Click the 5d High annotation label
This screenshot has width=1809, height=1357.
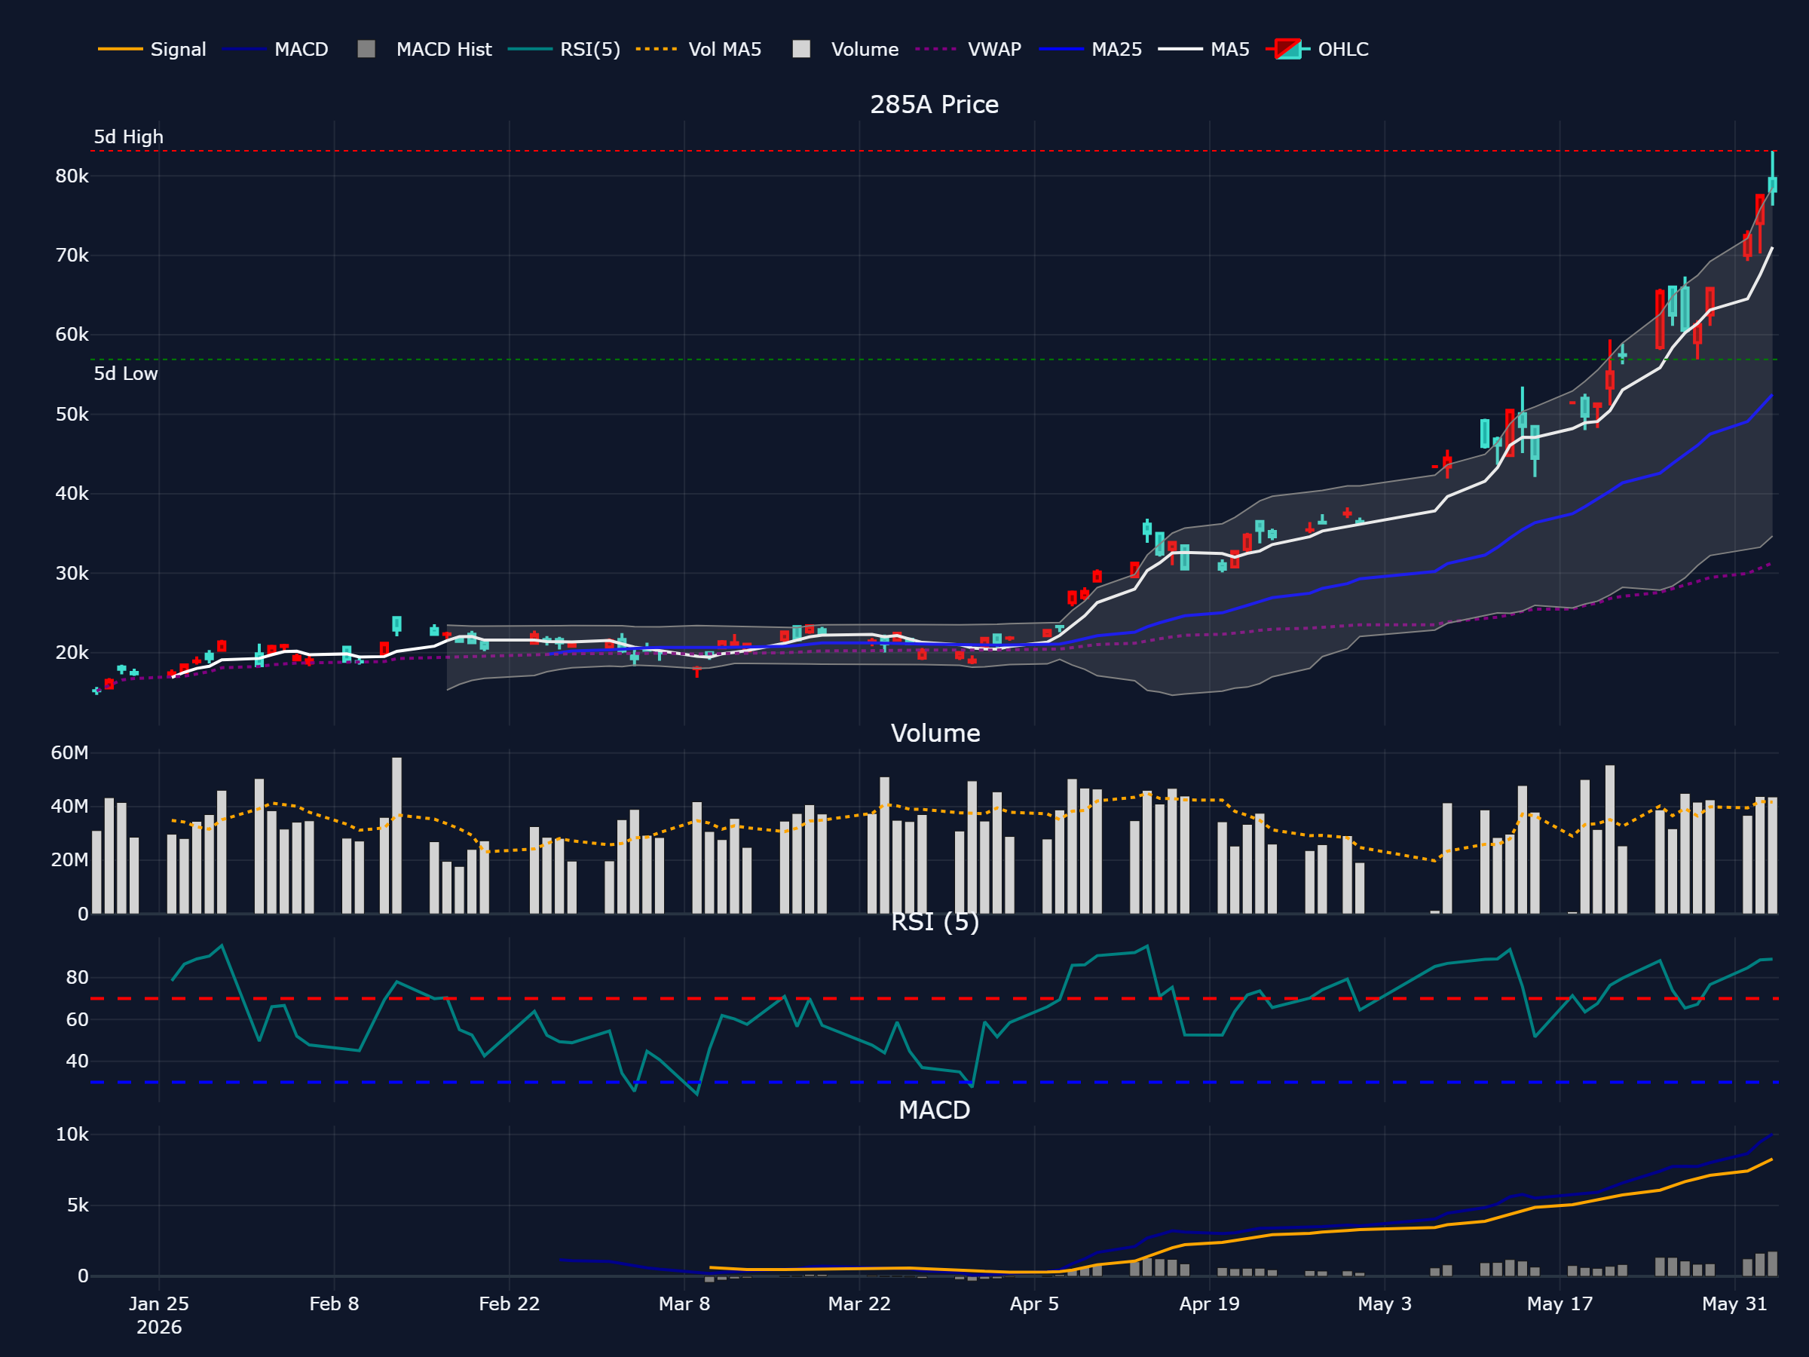pos(128,136)
